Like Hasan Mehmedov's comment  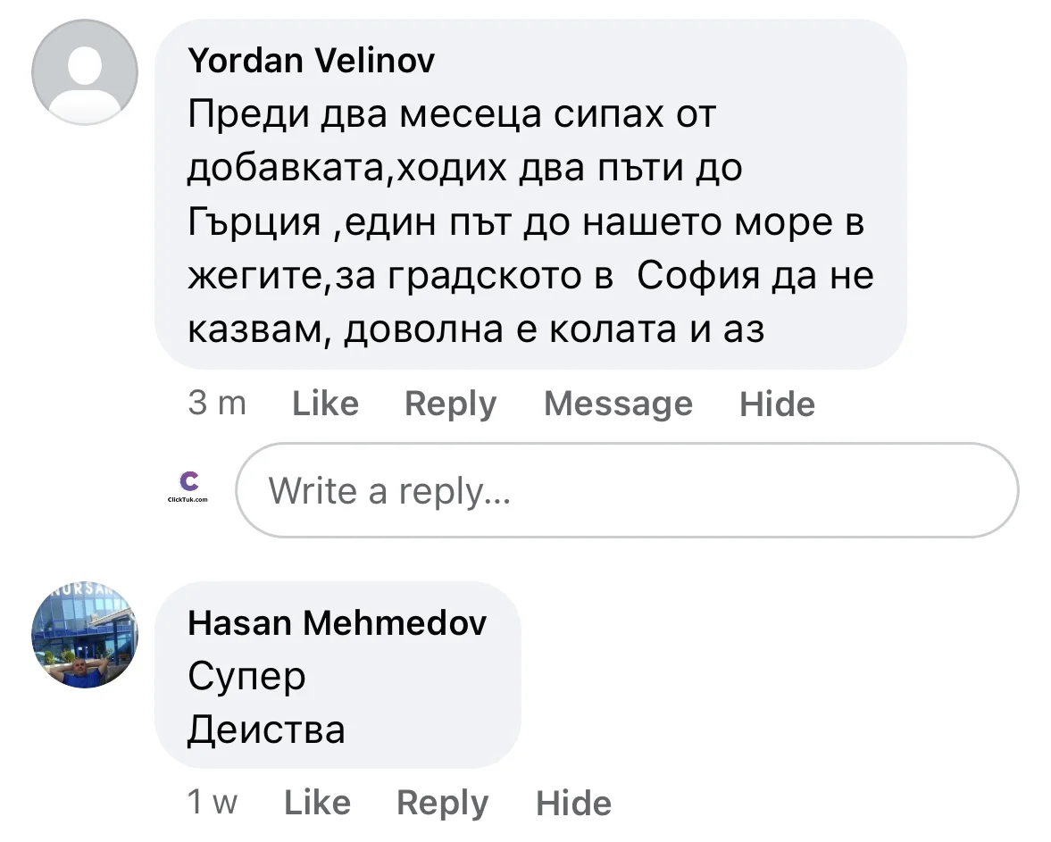pyautogui.click(x=317, y=802)
